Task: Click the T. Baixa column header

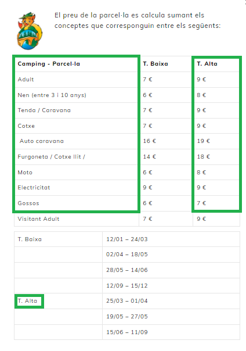Action: point(155,64)
